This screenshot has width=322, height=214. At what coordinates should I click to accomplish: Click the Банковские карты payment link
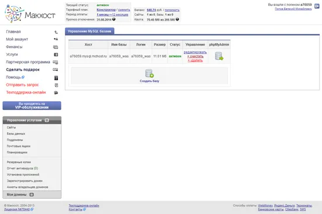[x=270, y=209]
